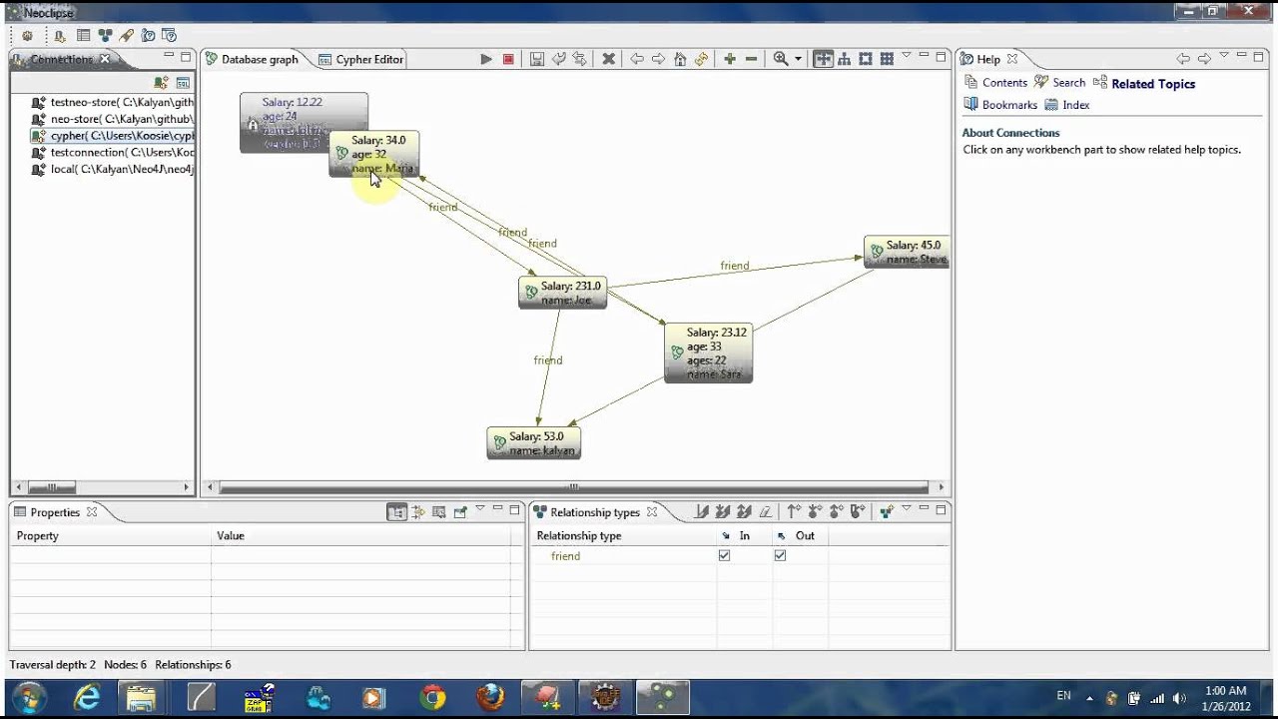This screenshot has width=1278, height=719.
Task: Switch to the grid layout icon
Action: (x=887, y=59)
